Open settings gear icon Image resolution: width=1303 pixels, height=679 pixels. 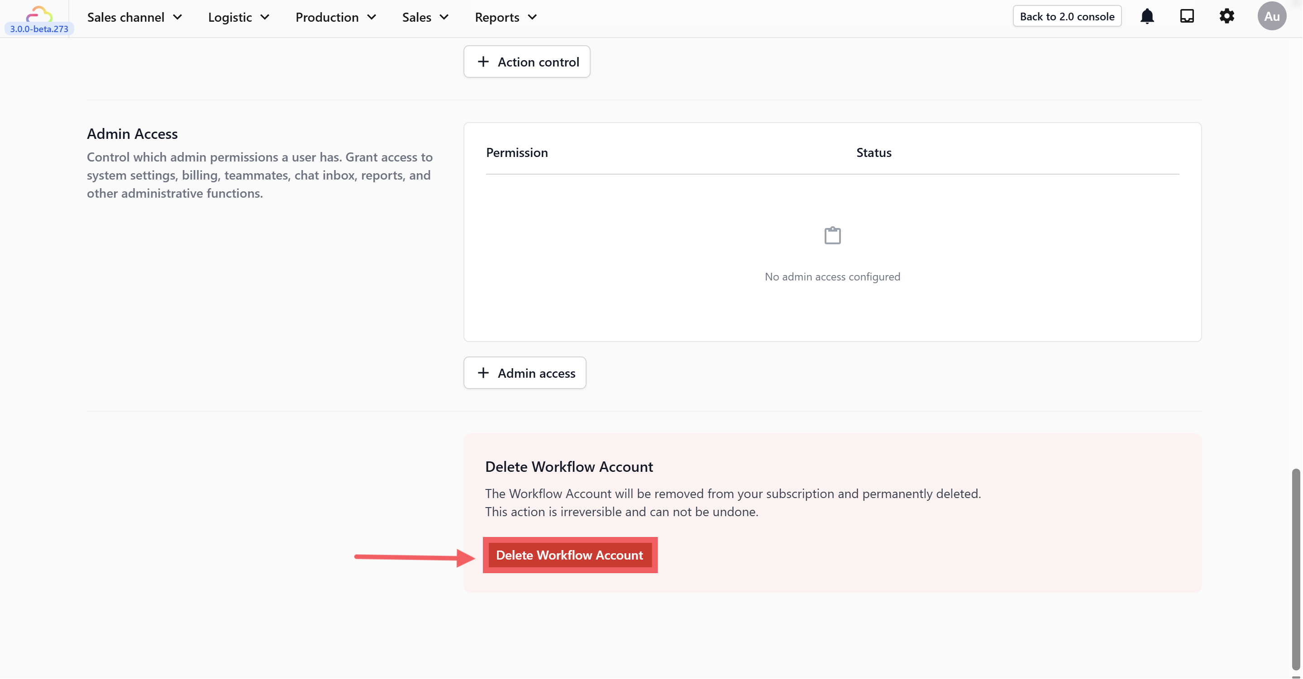[1227, 17]
